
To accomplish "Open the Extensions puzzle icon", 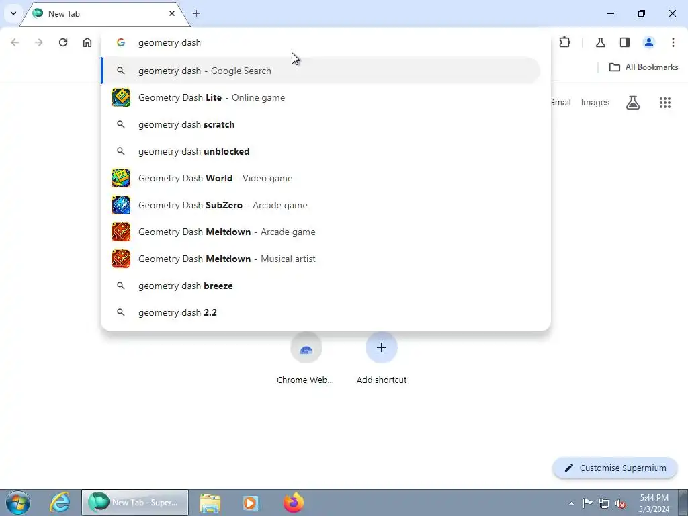I will 564,42.
